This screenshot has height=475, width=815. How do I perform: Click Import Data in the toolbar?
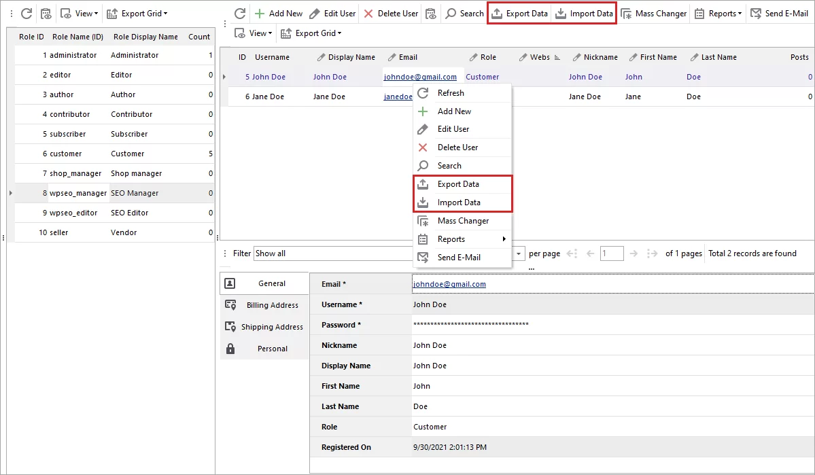[x=583, y=13]
